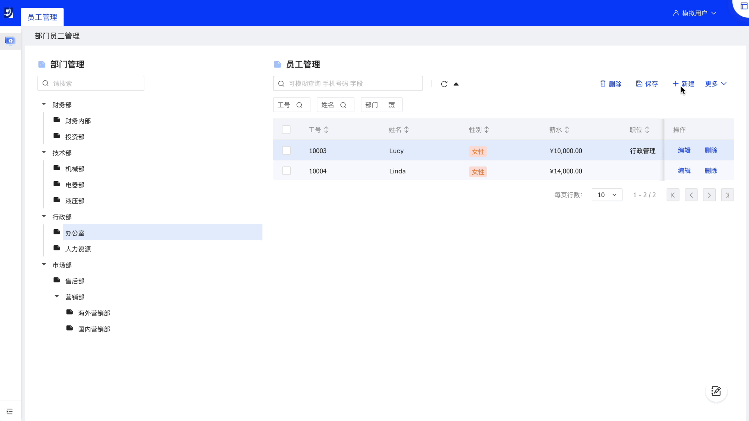Sort by 薪水 column sort icon

[567, 130]
